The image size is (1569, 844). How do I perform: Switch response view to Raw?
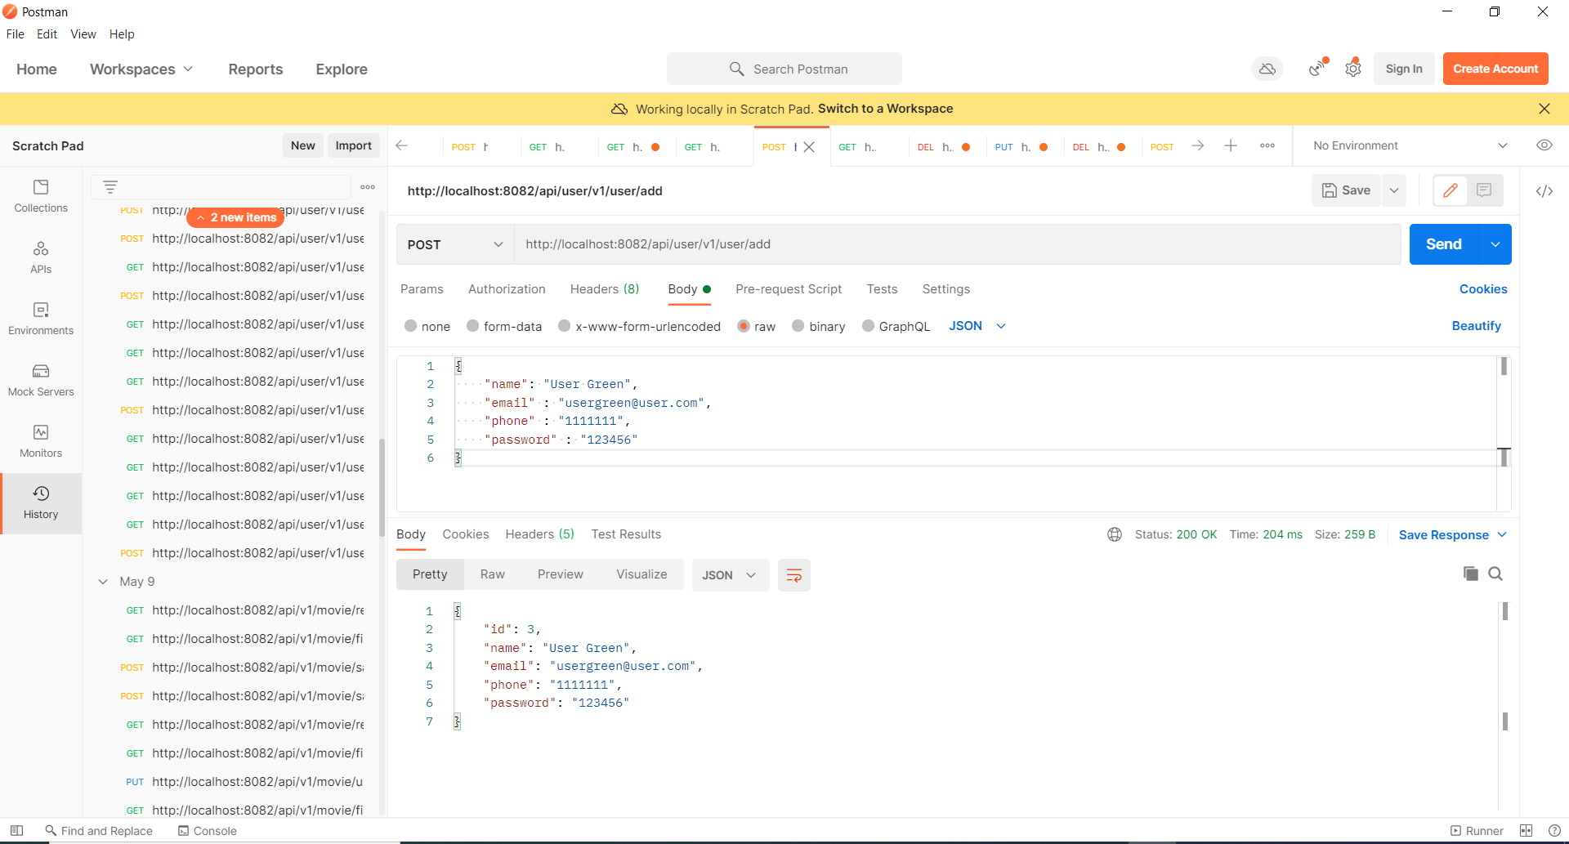tap(492, 574)
